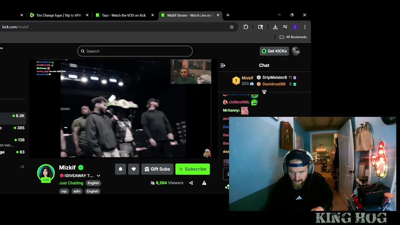
Task: Click the English language badge beside Just Chatting
Action: [93, 183]
